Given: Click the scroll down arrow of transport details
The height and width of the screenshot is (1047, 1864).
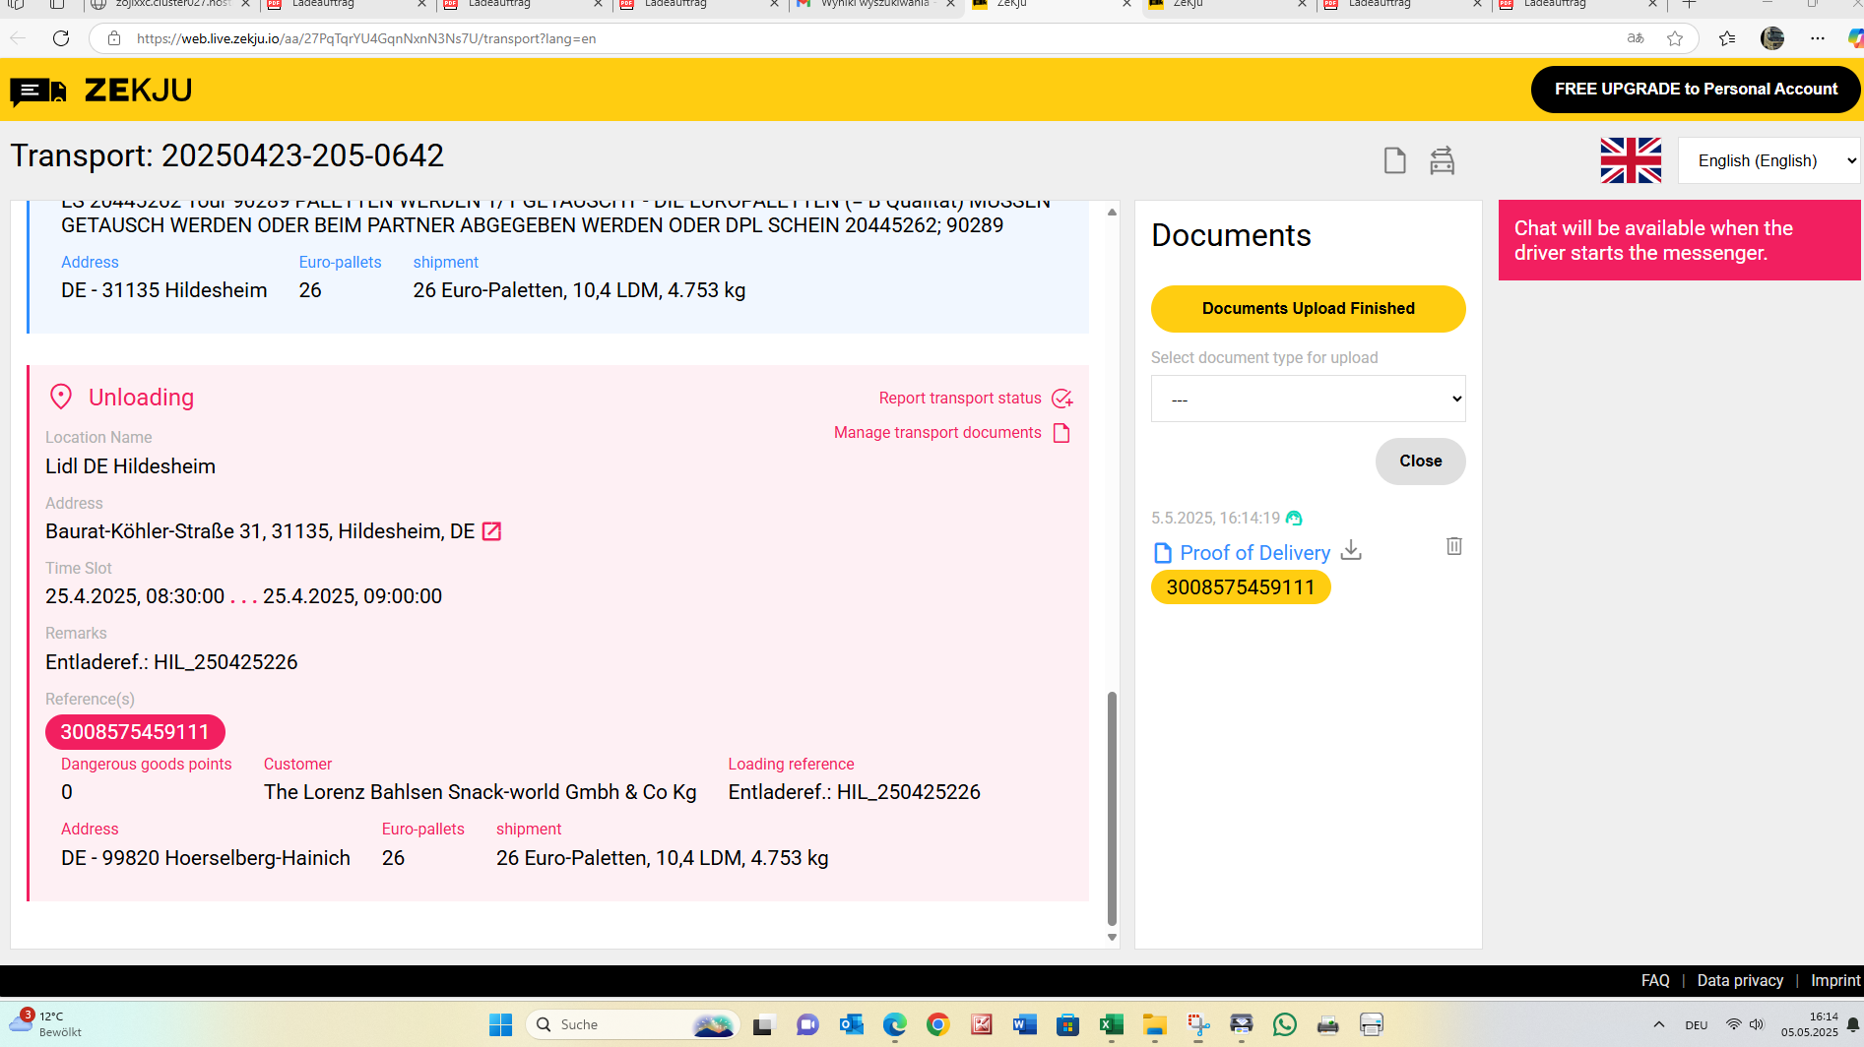Looking at the screenshot, I should [x=1112, y=938].
